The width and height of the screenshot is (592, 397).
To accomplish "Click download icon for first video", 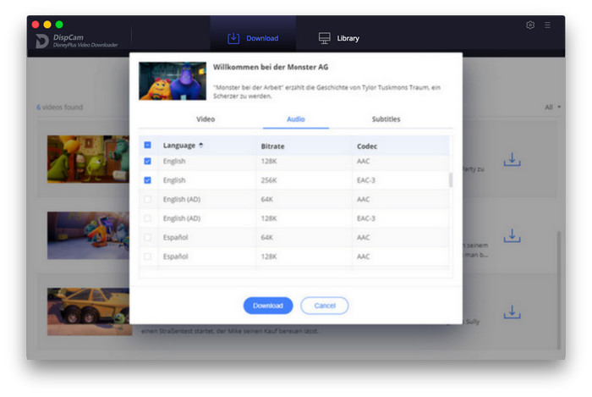I will 512,159.
